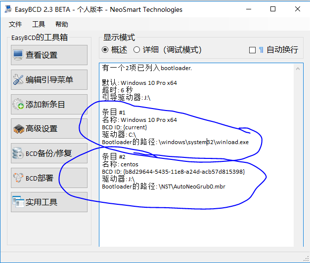Go to 添加新条目
Viewport: 310px width, 263px height.
tap(49, 105)
